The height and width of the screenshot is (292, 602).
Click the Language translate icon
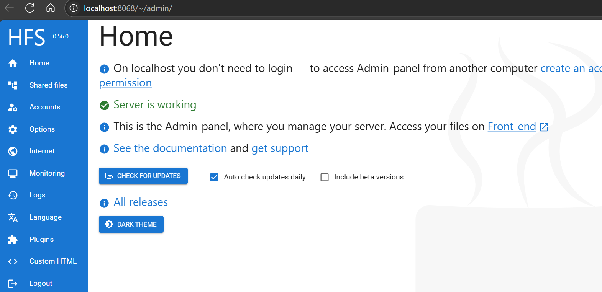(13, 217)
